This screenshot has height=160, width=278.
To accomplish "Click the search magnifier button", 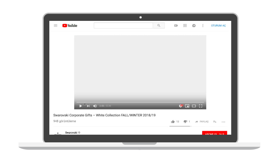I will [159, 26].
